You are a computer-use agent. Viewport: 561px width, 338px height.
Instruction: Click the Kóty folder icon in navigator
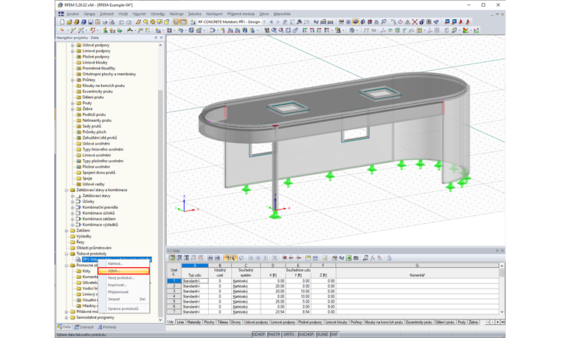[x=78, y=271]
